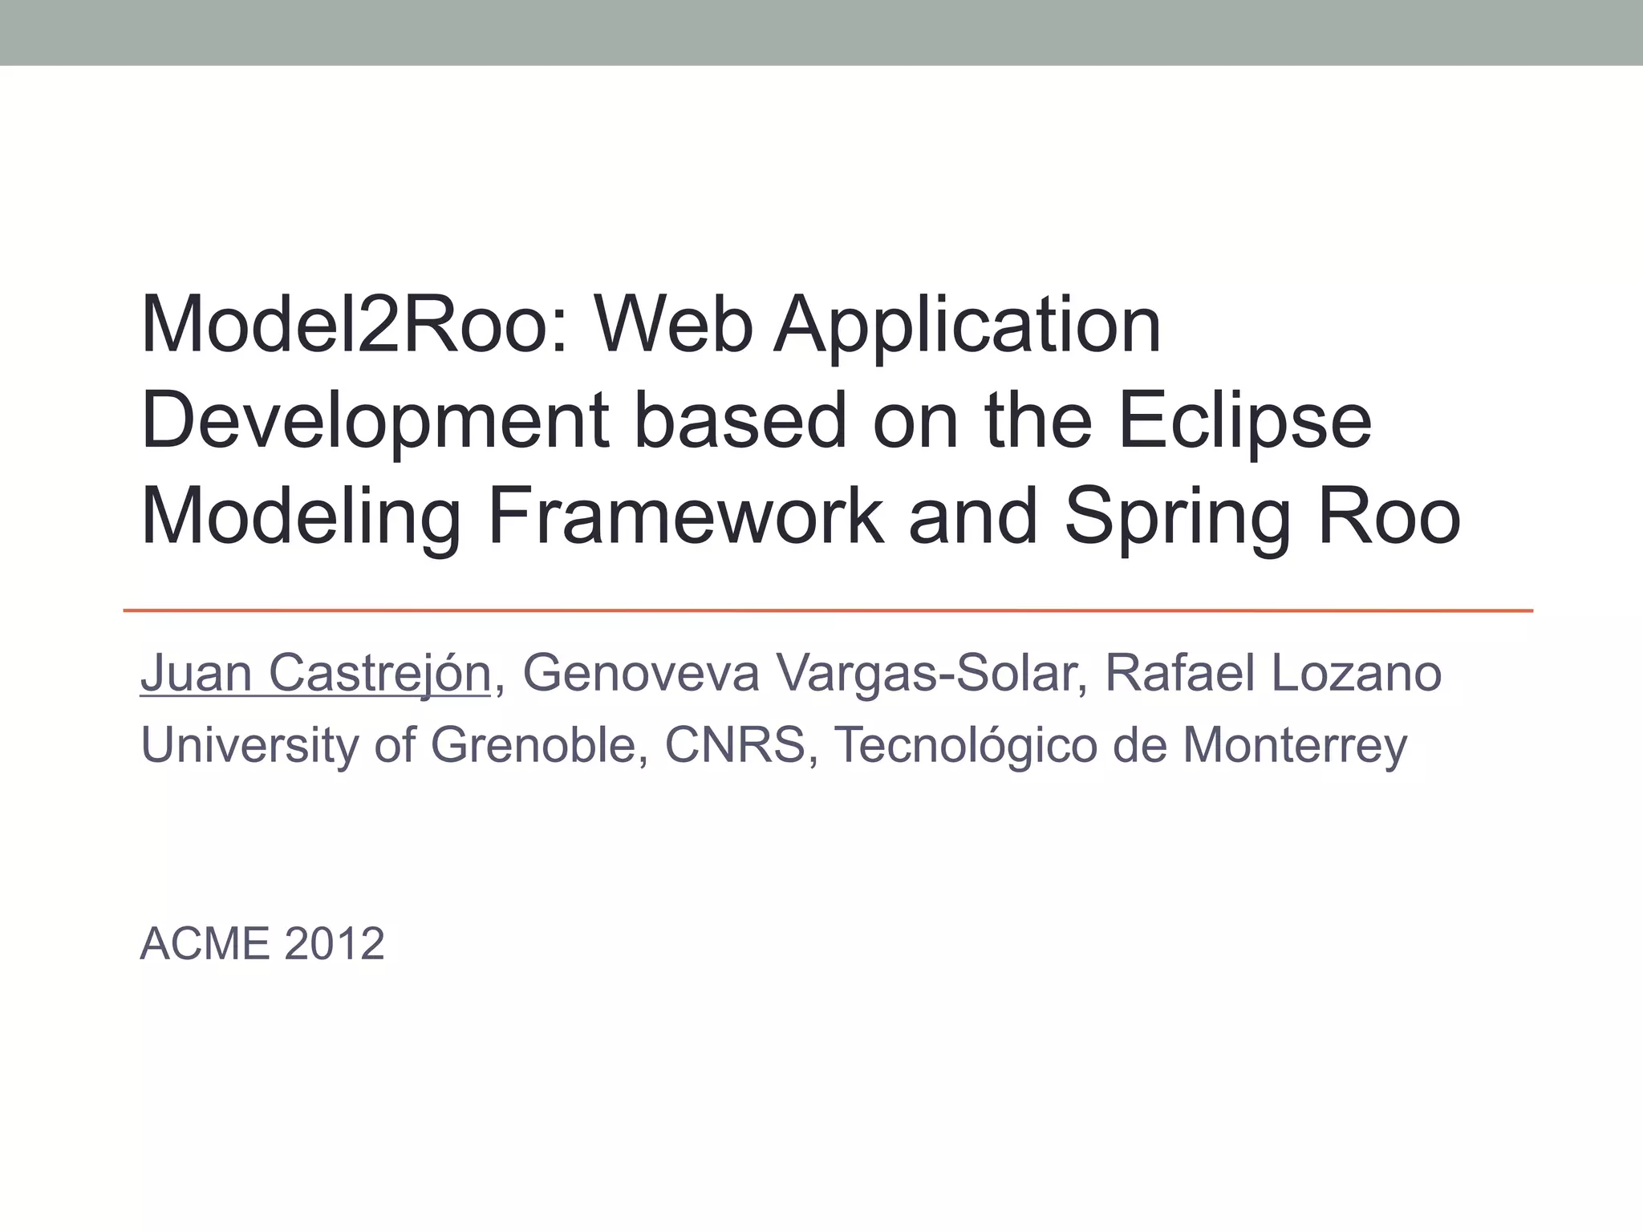Click Modeling Framework in the title
This screenshot has height=1232, width=1643.
point(512,516)
